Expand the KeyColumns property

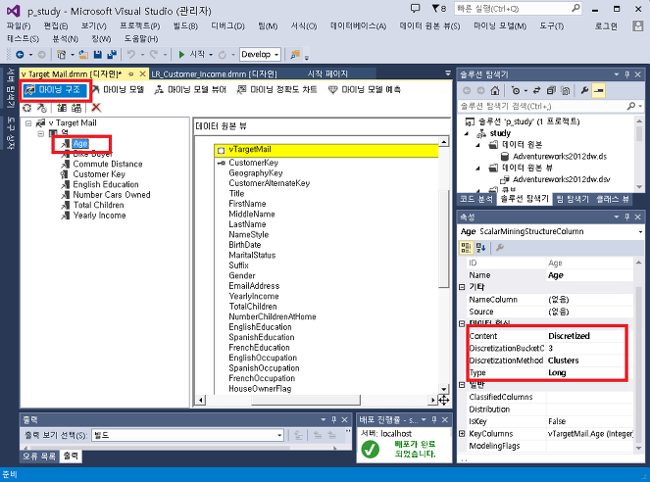462,434
